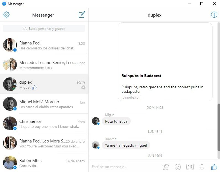Open Rianna Peel, Leo Mora S... group chat
The image size is (220, 172).
tap(44, 143)
